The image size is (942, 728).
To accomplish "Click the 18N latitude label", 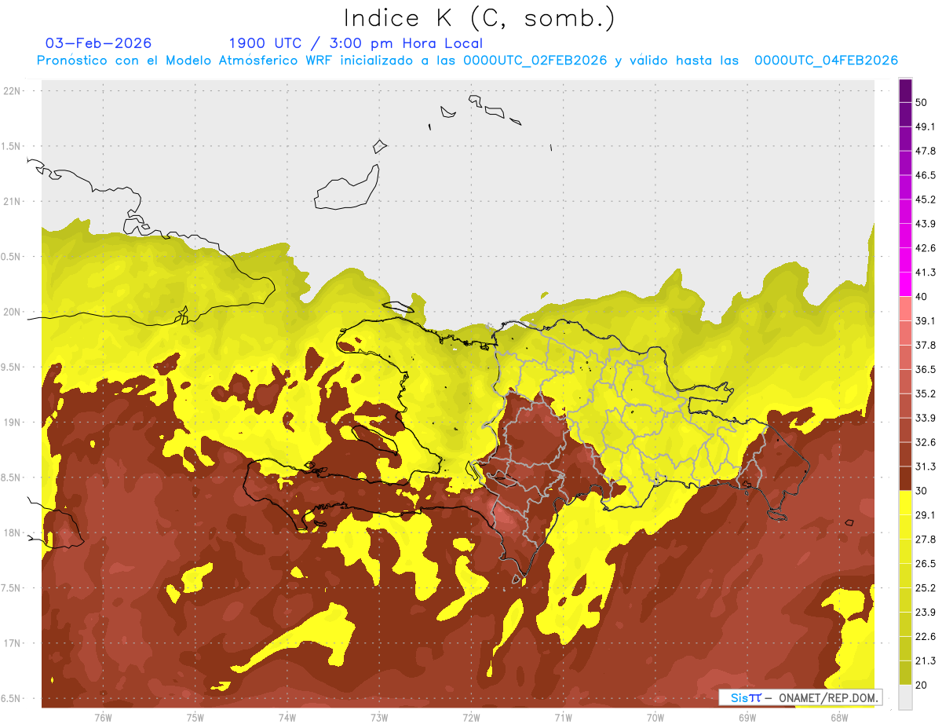I will click(13, 532).
